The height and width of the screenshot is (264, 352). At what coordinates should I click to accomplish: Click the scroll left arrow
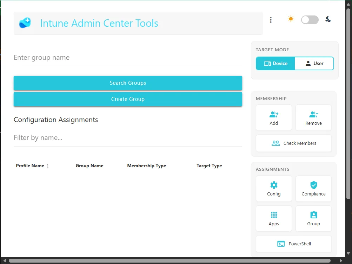tap(5, 261)
